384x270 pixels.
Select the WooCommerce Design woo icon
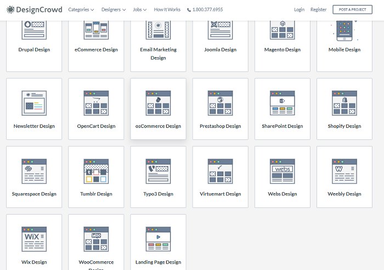click(96, 239)
